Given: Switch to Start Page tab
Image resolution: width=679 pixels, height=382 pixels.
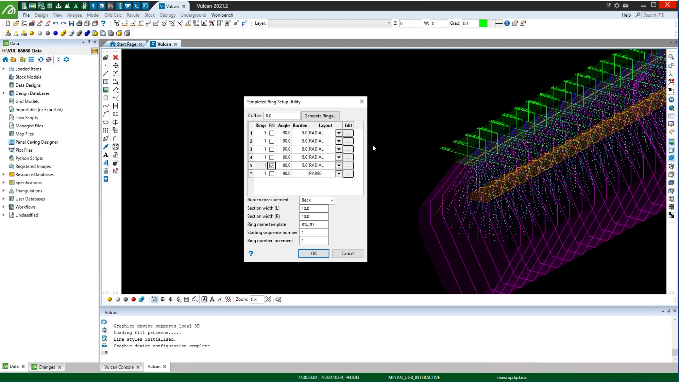Looking at the screenshot, I should click(x=126, y=44).
